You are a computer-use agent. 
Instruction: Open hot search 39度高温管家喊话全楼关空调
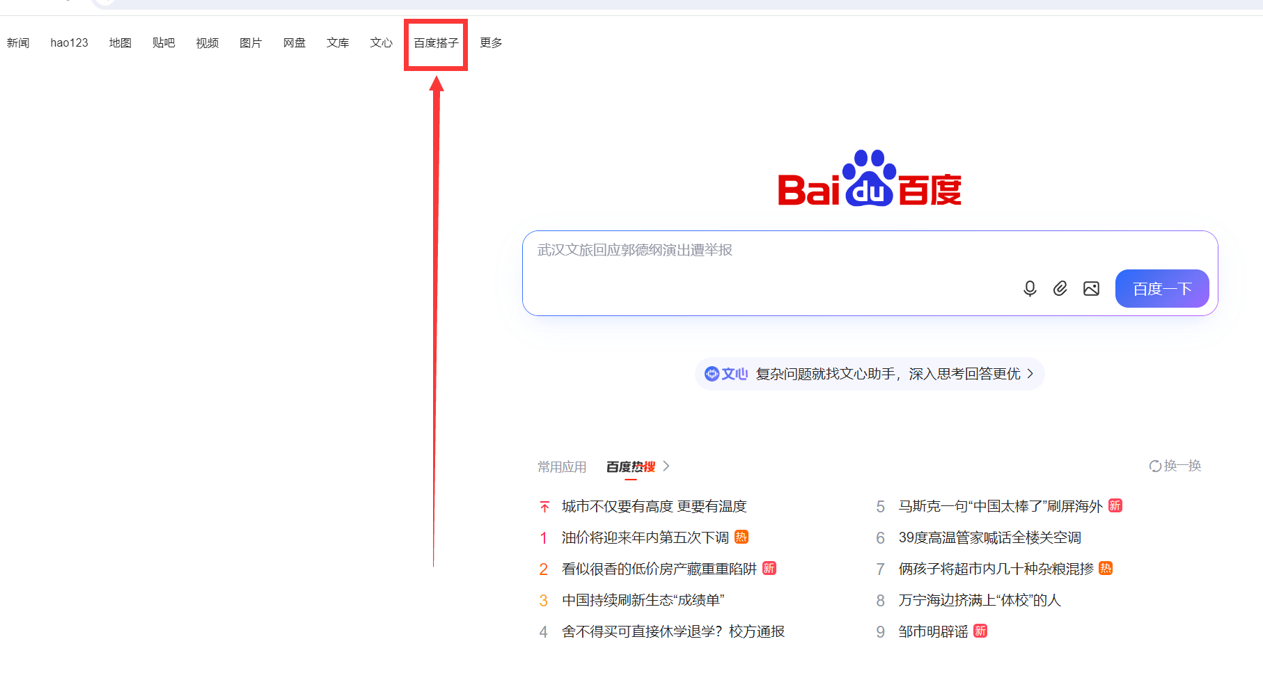[x=990, y=537]
